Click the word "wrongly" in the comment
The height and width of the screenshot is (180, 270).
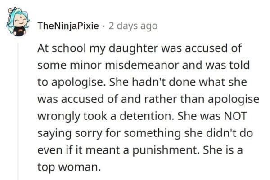click(x=55, y=116)
